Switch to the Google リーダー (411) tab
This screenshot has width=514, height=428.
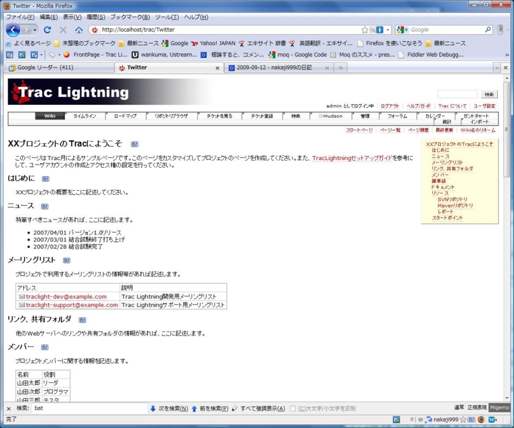[x=60, y=67]
